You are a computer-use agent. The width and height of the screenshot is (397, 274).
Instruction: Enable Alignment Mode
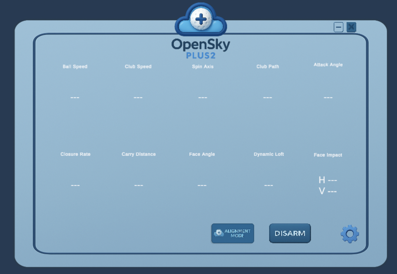[x=233, y=233]
